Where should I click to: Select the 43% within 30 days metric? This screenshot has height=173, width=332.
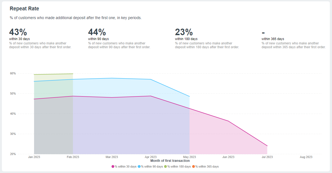pyautogui.click(x=18, y=32)
